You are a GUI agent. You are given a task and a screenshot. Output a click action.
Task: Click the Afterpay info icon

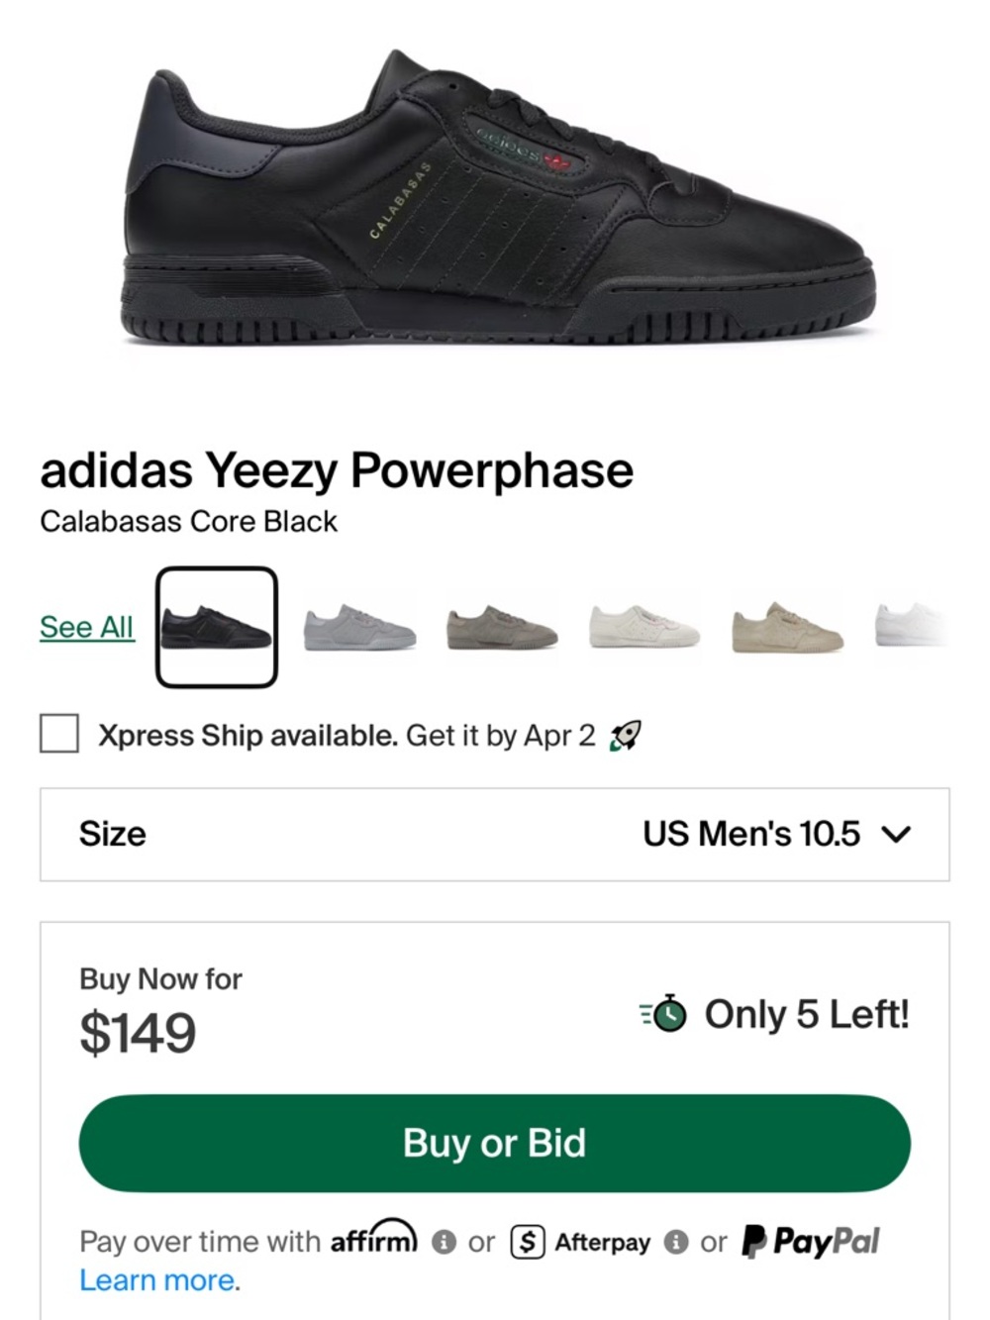pos(677,1242)
